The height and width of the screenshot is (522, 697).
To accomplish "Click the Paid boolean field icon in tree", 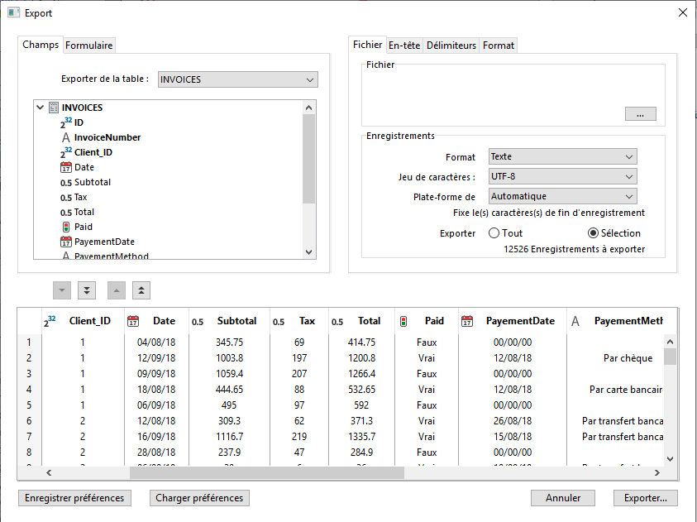I will (66, 227).
